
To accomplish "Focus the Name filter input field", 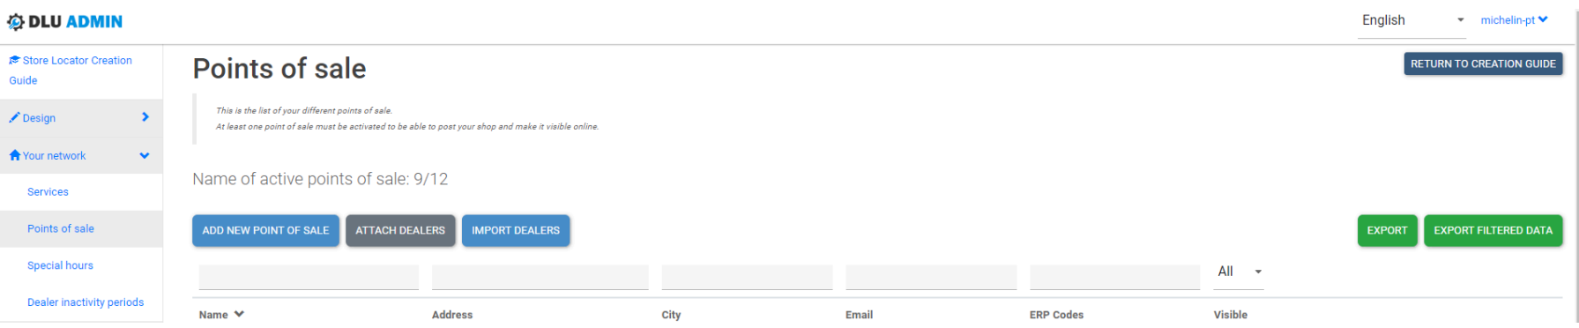I will 309,277.
